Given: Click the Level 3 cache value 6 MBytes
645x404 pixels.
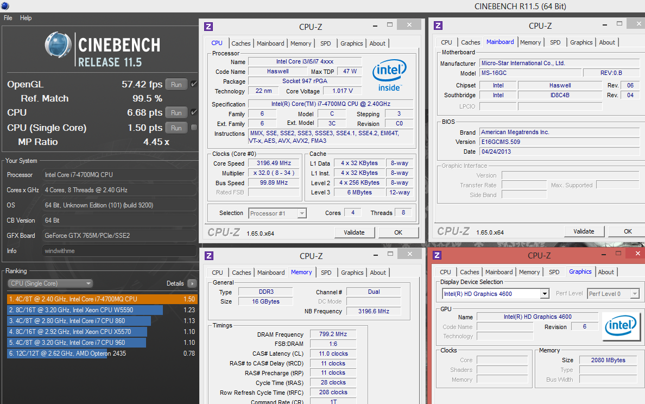Looking at the screenshot, I should (x=359, y=193).
